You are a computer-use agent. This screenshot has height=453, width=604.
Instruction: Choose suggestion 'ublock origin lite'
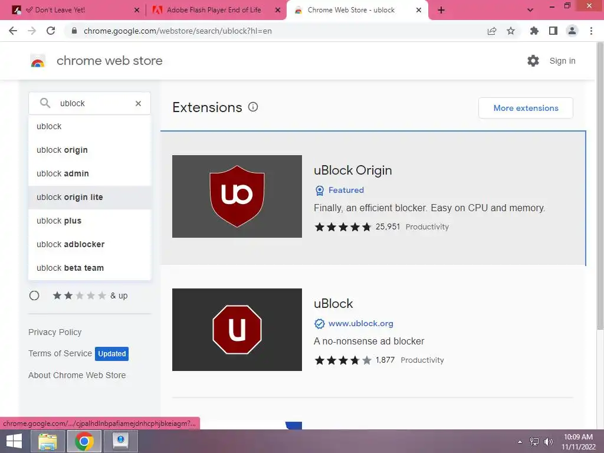(x=90, y=197)
